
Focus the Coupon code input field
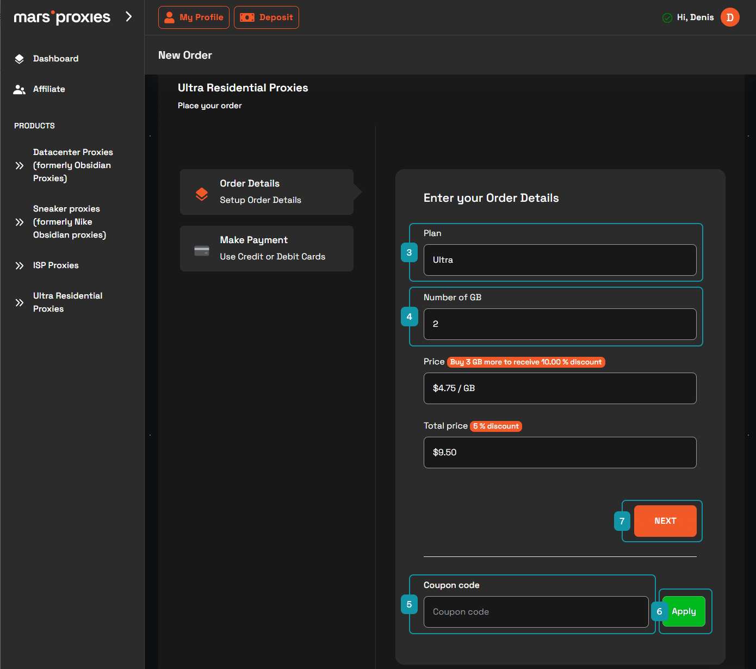click(x=536, y=612)
